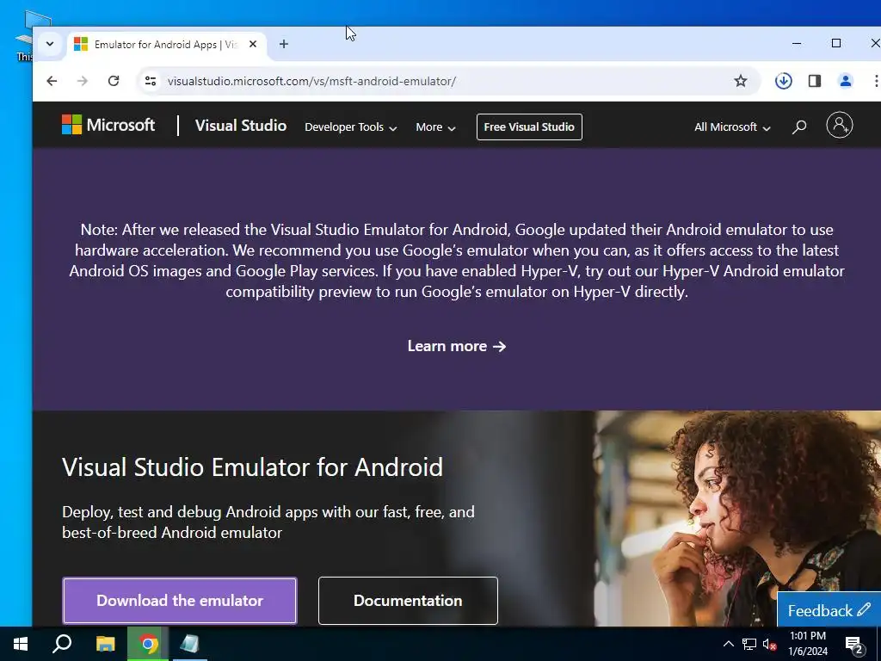Viewport: 881px width, 661px height.
Task: Follow the Learn more link
Action: (457, 346)
